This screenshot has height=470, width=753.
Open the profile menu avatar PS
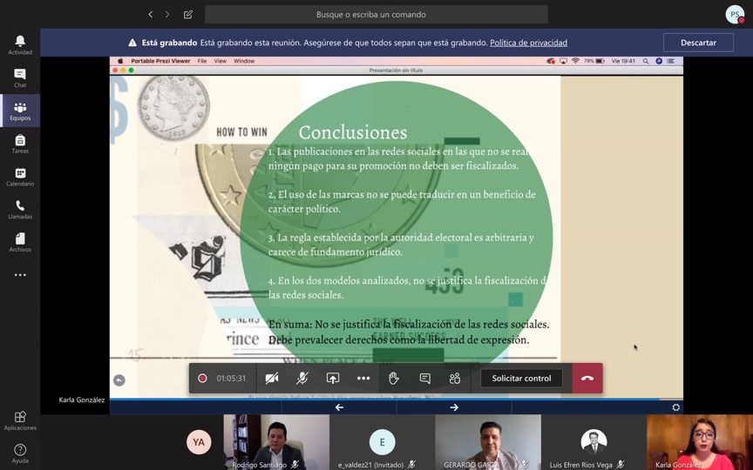click(x=735, y=15)
